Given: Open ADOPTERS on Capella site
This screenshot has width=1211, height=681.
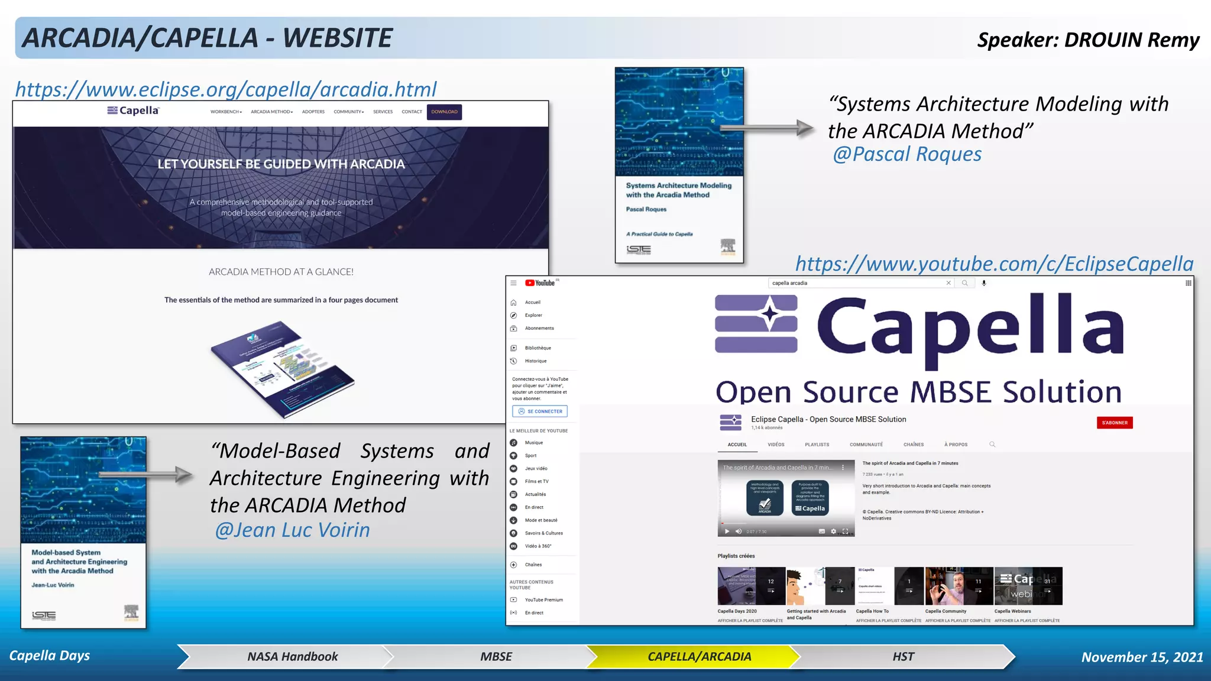Looking at the screenshot, I should [x=313, y=112].
